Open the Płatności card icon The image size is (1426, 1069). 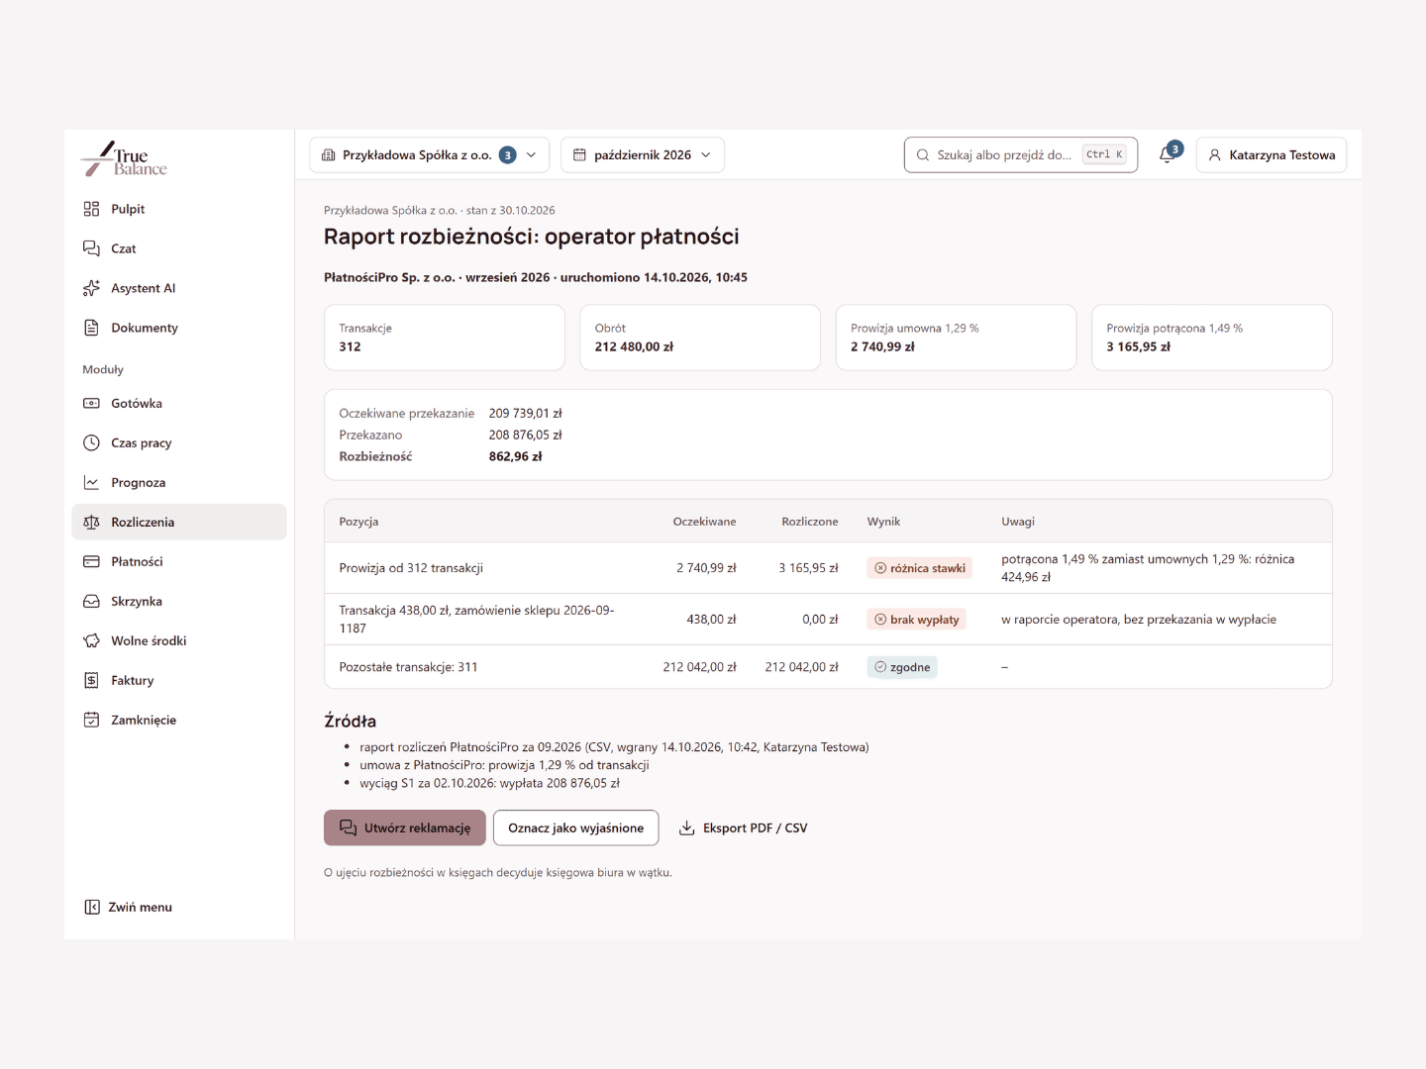(x=91, y=561)
